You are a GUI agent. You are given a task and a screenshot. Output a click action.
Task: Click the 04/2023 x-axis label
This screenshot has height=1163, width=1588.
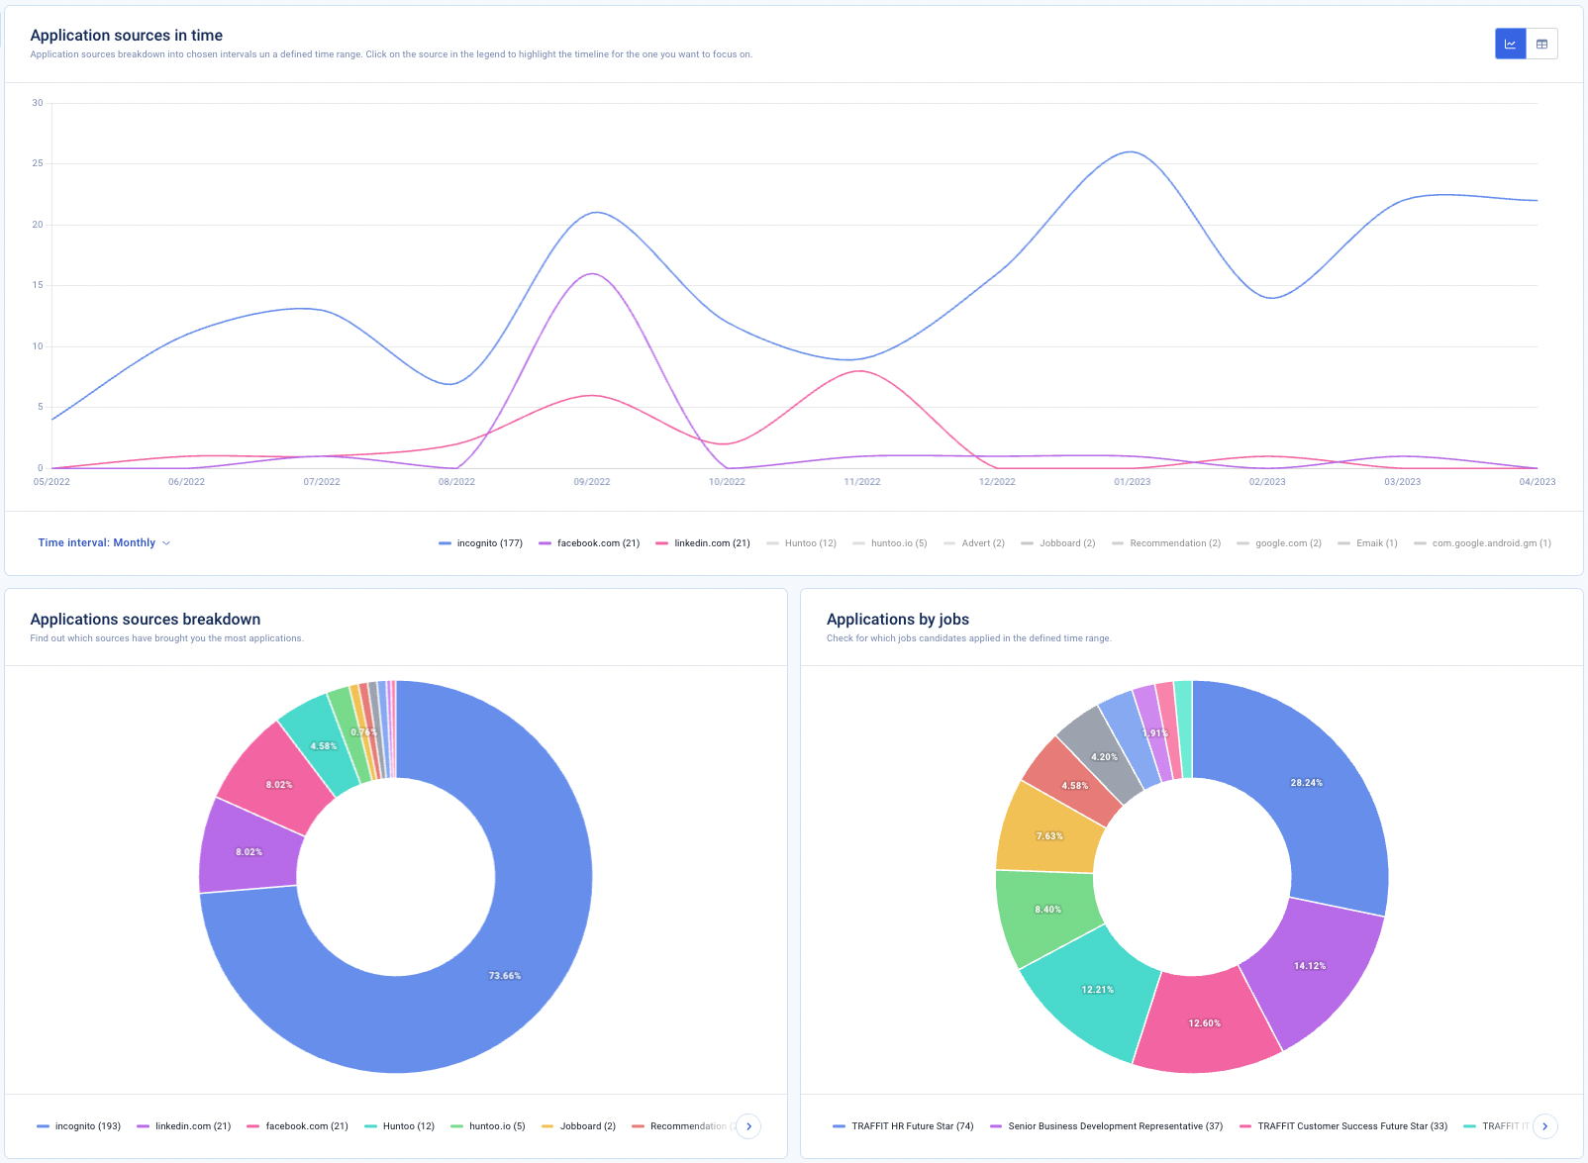1538,482
